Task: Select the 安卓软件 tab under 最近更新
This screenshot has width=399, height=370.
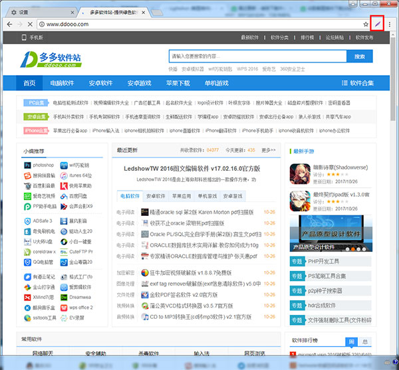Action: coord(156,196)
